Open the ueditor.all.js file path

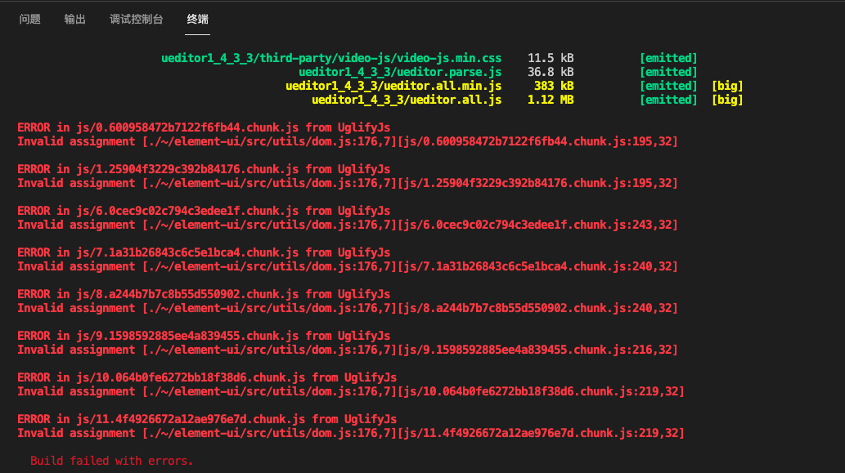tap(407, 100)
